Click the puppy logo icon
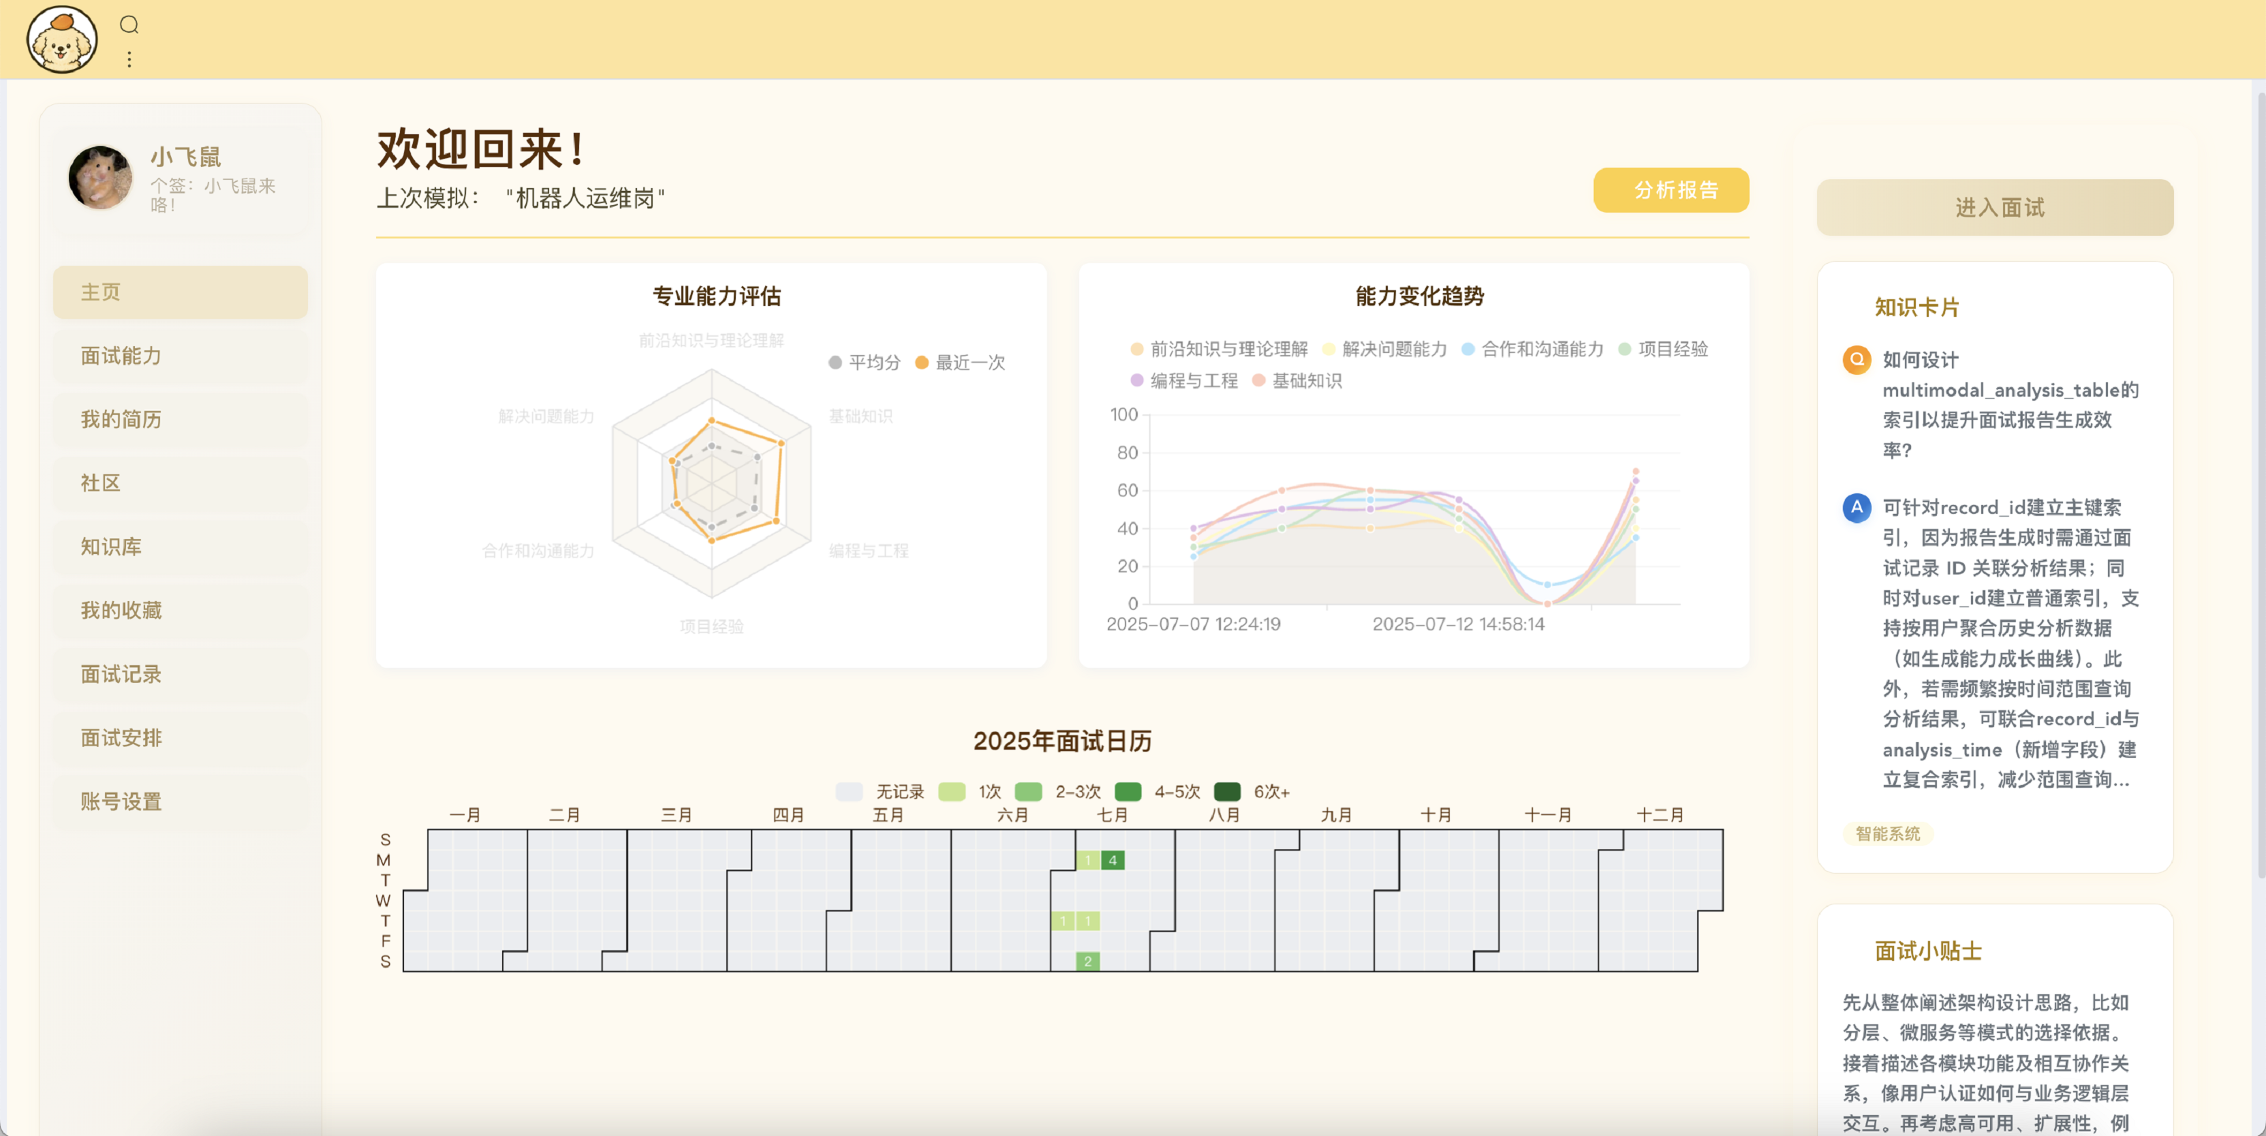This screenshot has width=2266, height=1136. tap(61, 40)
